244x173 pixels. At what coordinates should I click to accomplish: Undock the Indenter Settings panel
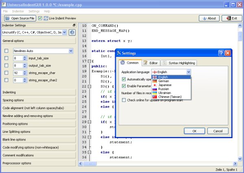(x=74, y=25)
